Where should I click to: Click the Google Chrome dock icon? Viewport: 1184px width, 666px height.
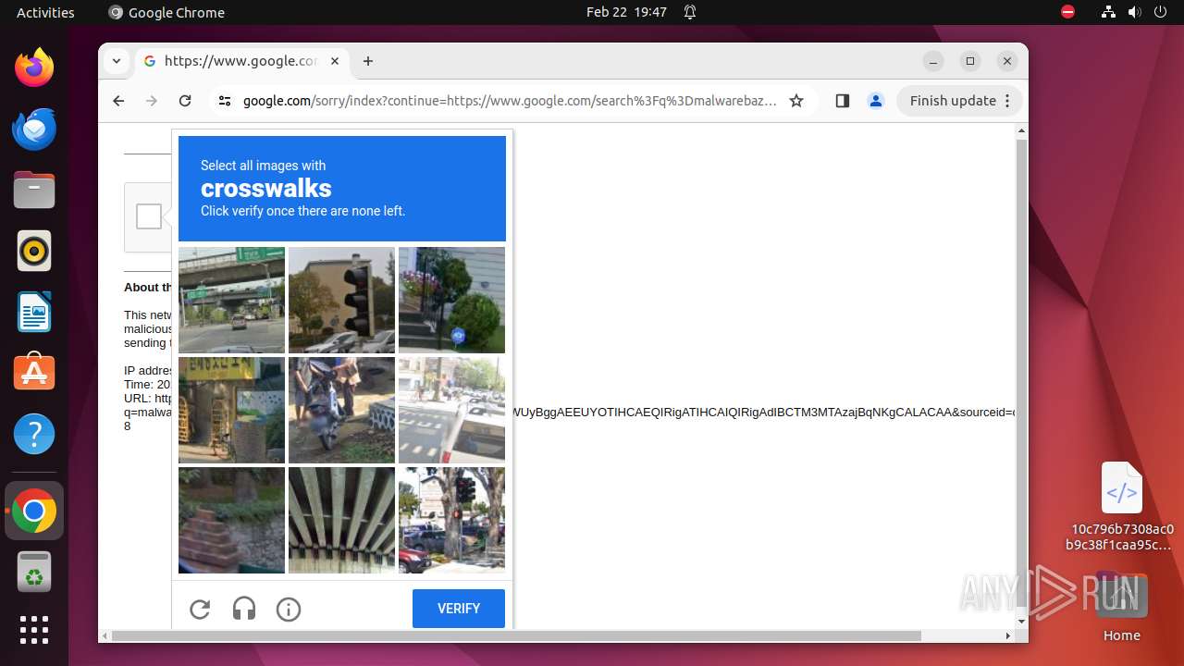point(34,511)
